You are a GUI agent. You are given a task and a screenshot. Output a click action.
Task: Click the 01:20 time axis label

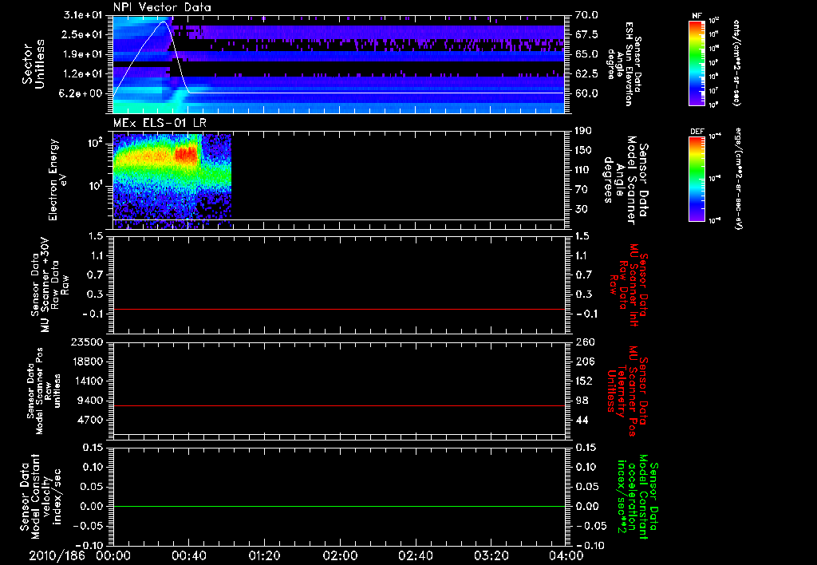click(x=264, y=555)
